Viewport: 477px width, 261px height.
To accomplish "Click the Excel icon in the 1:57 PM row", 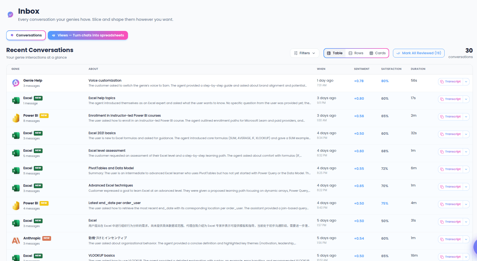I will click(16, 223).
